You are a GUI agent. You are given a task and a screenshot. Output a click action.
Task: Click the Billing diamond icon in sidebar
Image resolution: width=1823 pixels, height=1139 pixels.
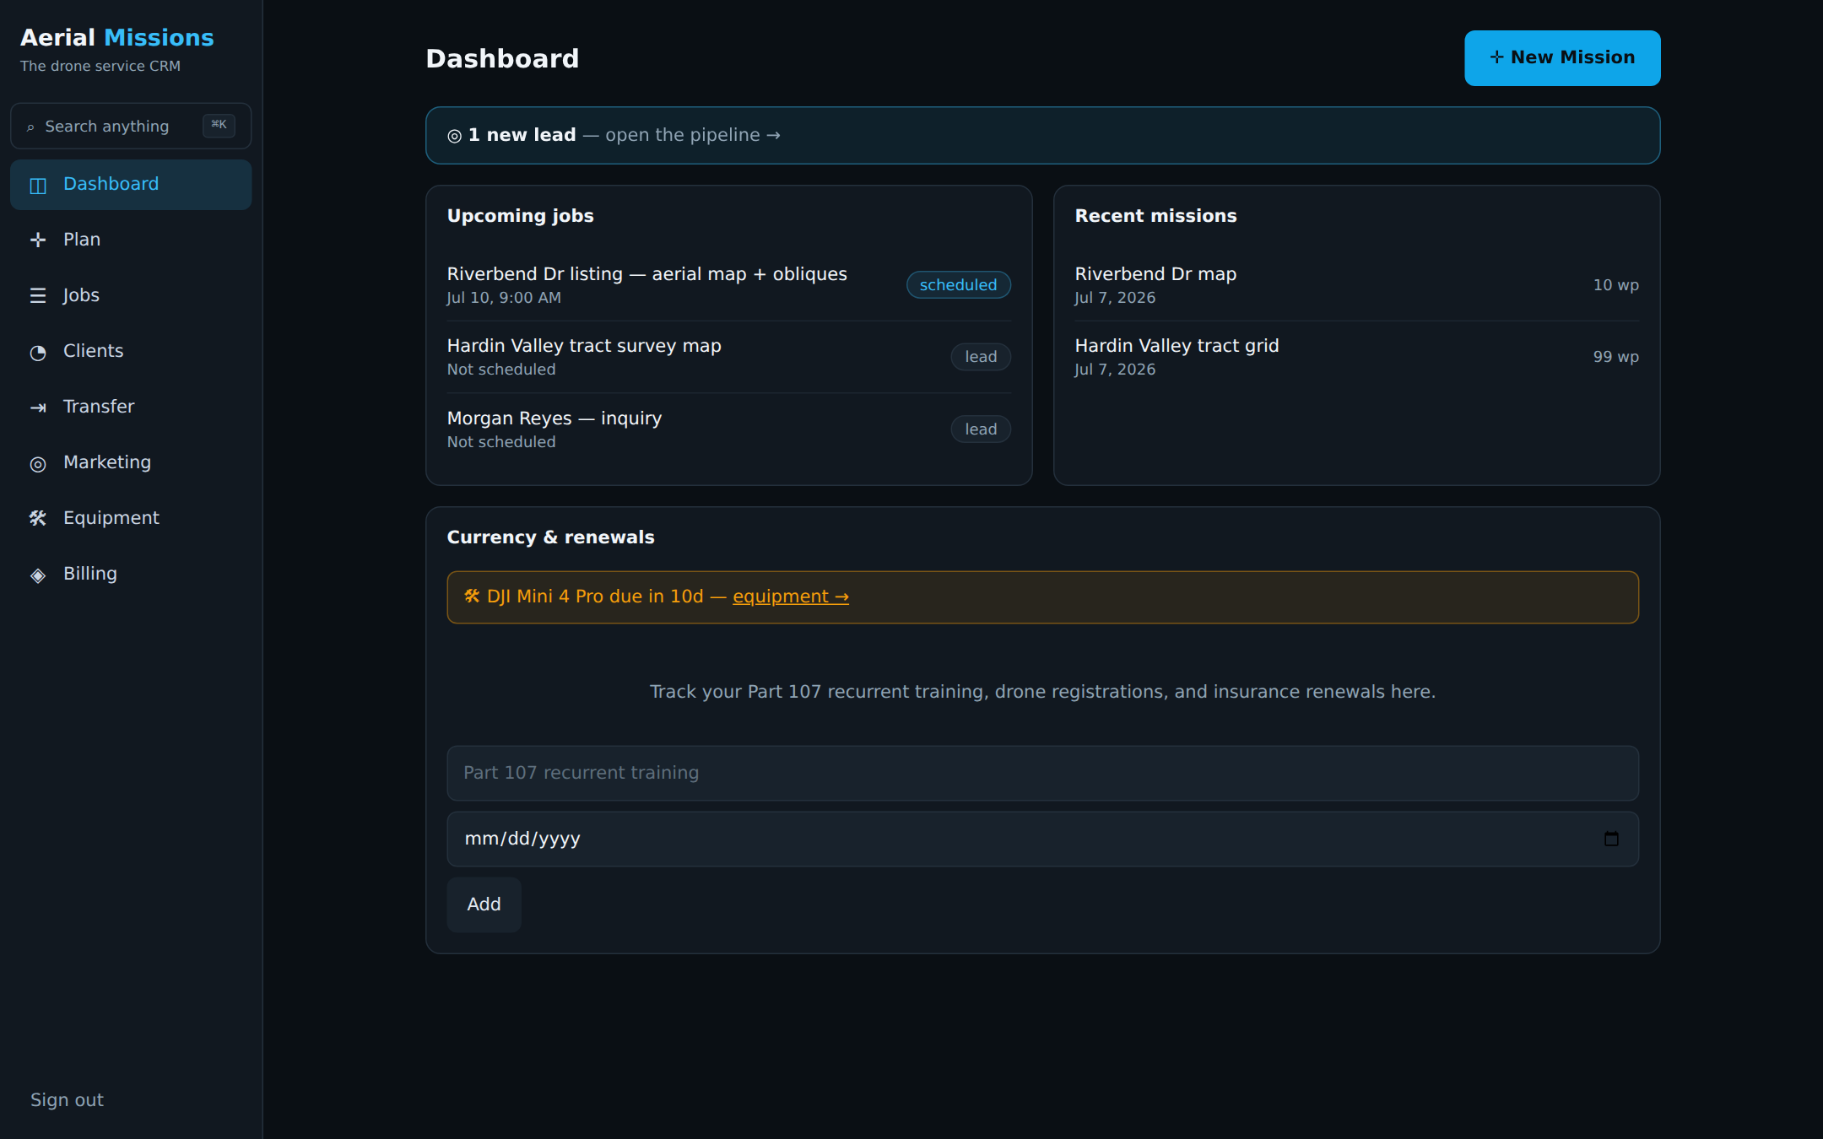pyautogui.click(x=38, y=575)
